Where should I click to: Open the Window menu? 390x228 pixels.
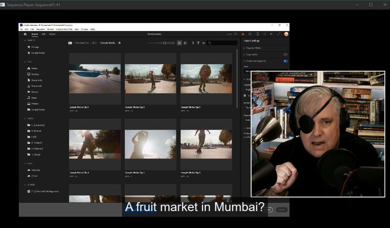coord(84,29)
